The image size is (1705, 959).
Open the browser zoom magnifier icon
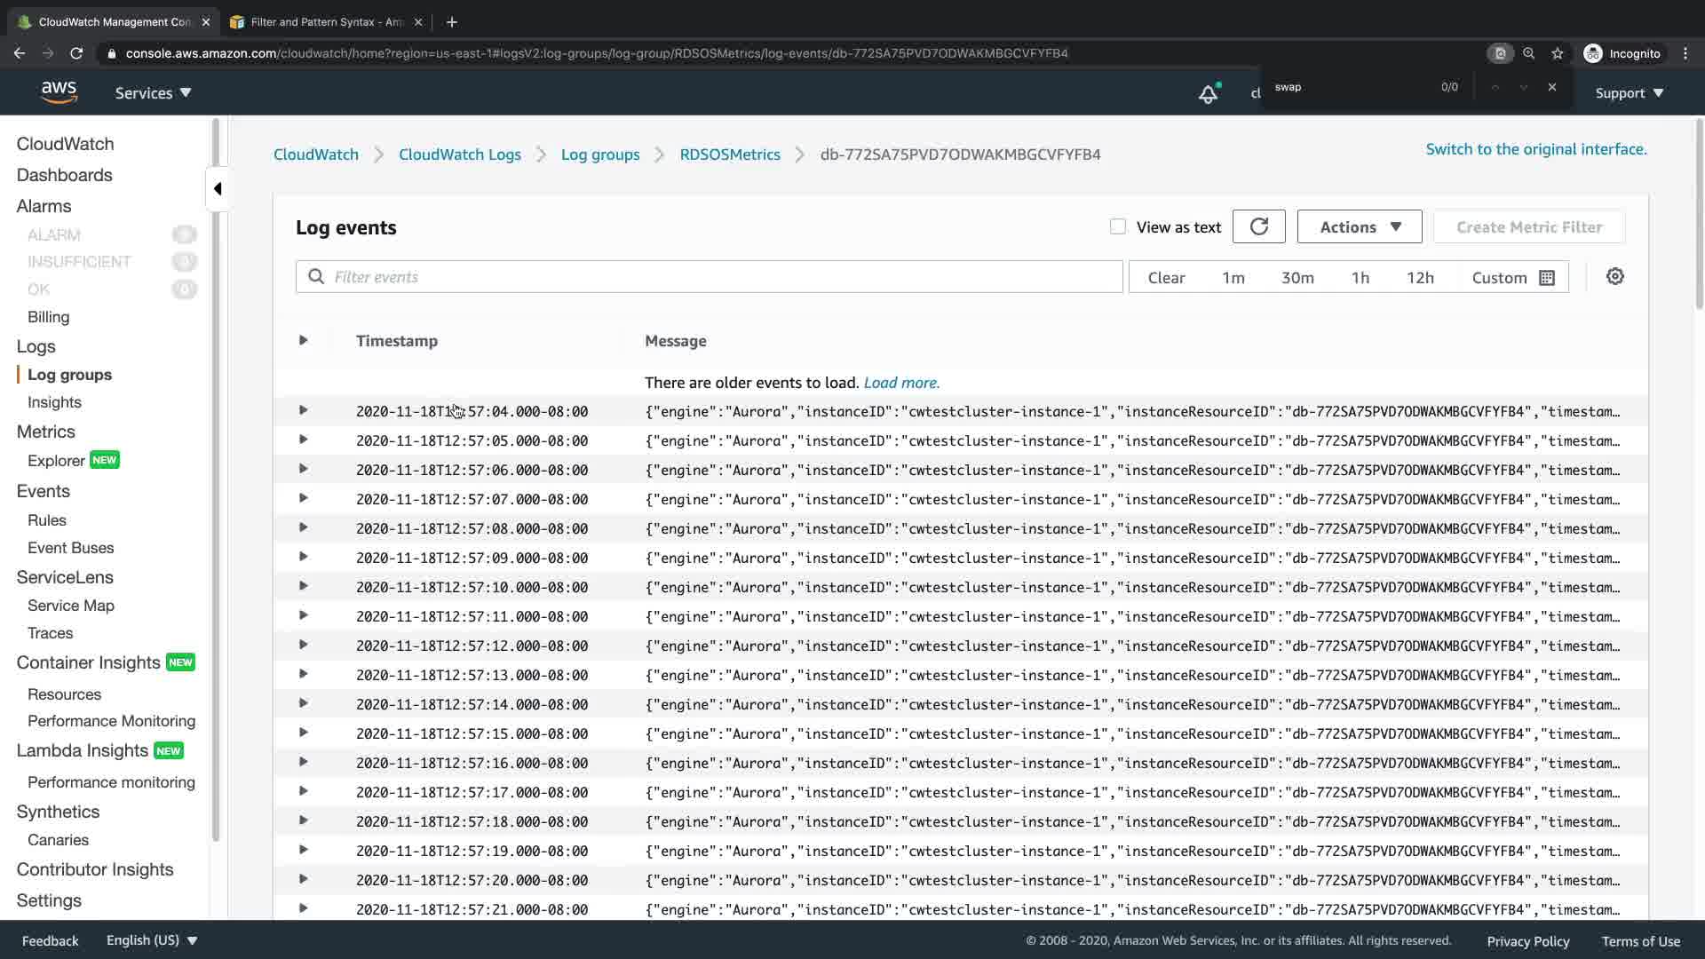coord(1528,53)
